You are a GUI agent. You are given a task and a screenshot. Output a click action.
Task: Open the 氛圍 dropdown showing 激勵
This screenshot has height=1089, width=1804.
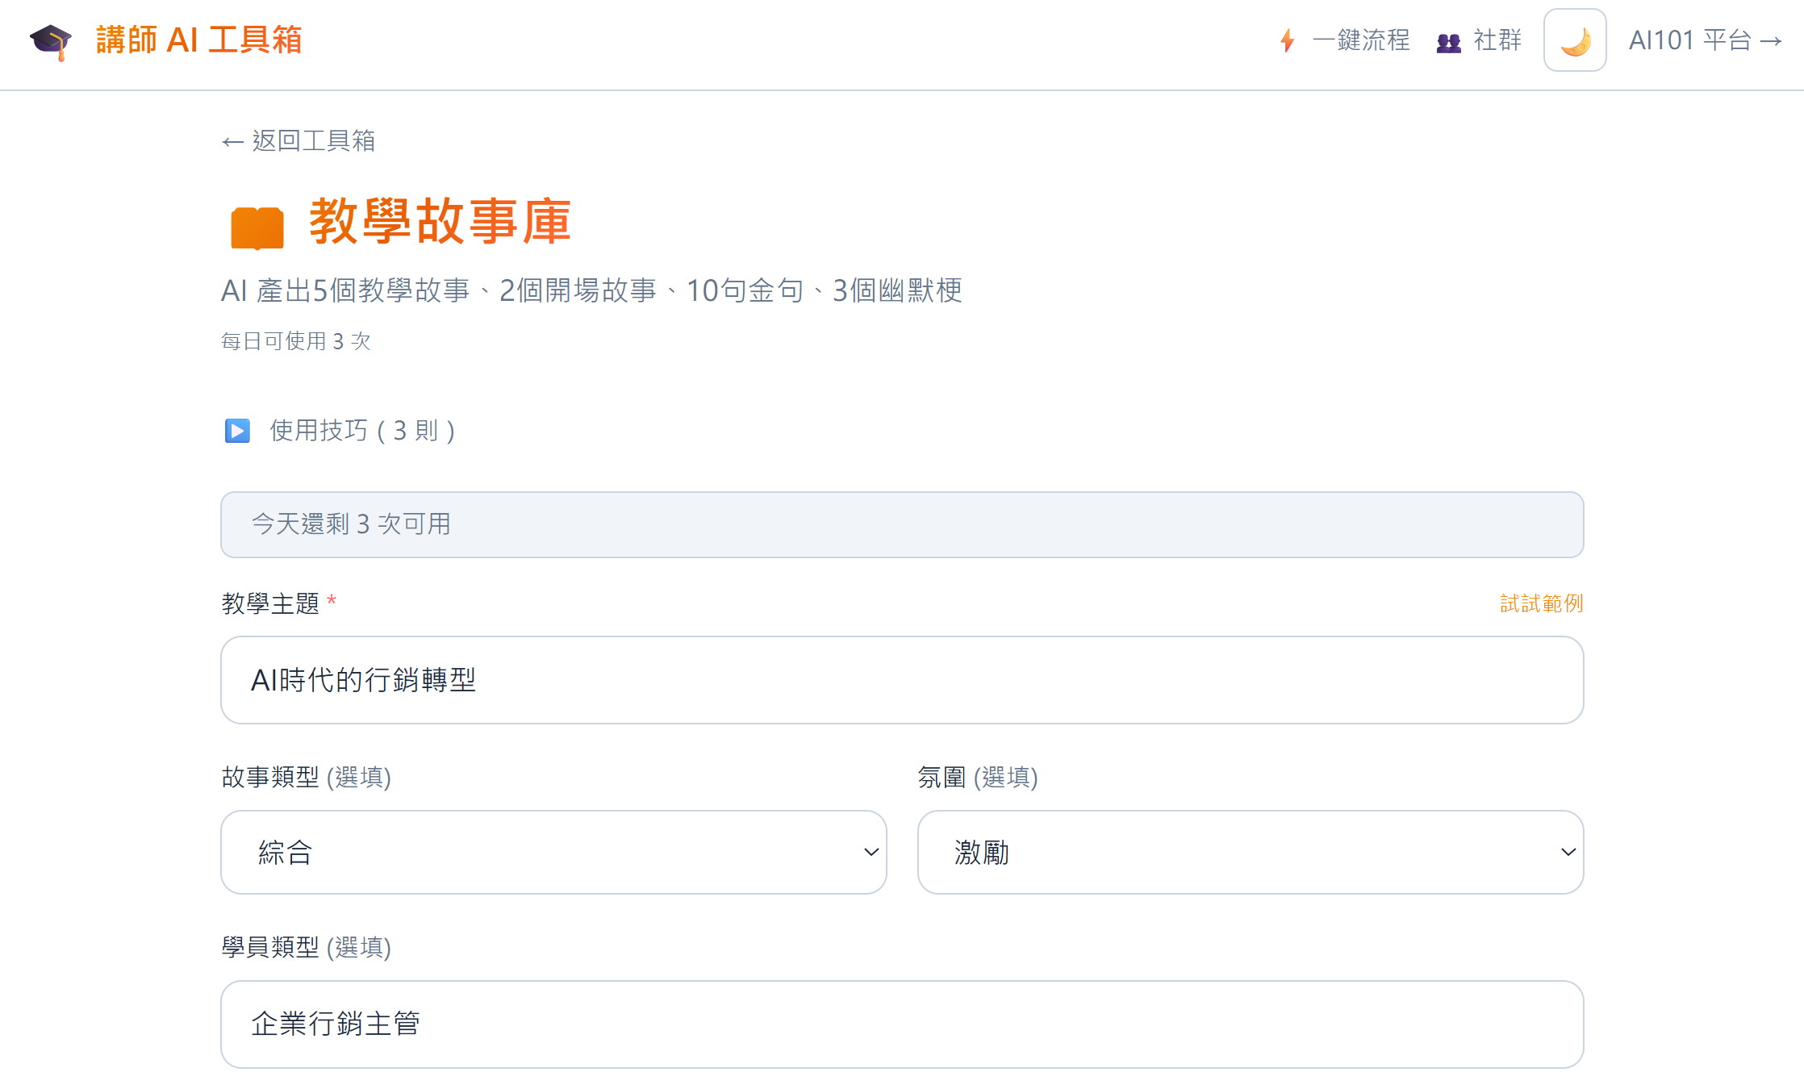1250,852
